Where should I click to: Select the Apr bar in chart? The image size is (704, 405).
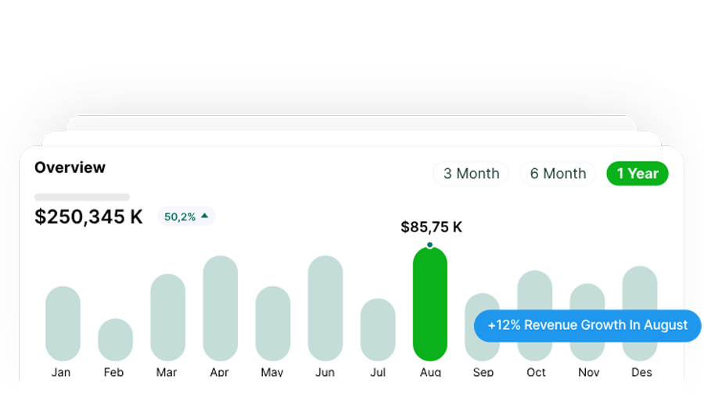pyautogui.click(x=220, y=308)
